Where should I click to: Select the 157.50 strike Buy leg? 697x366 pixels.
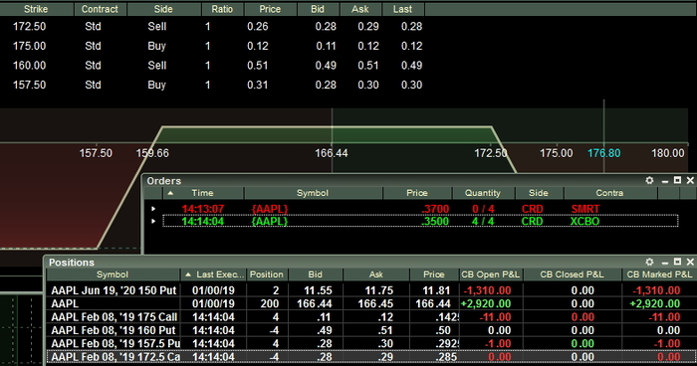[x=212, y=86]
